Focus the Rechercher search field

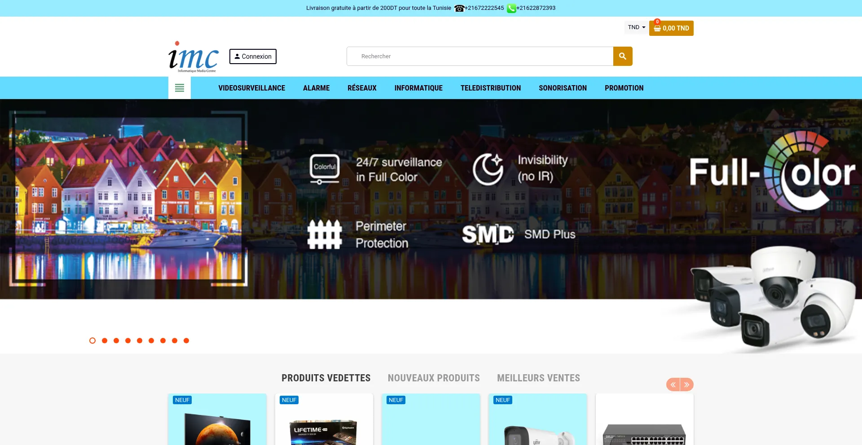point(480,56)
